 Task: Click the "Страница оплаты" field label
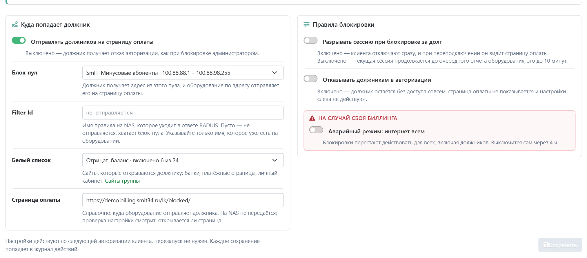36,200
